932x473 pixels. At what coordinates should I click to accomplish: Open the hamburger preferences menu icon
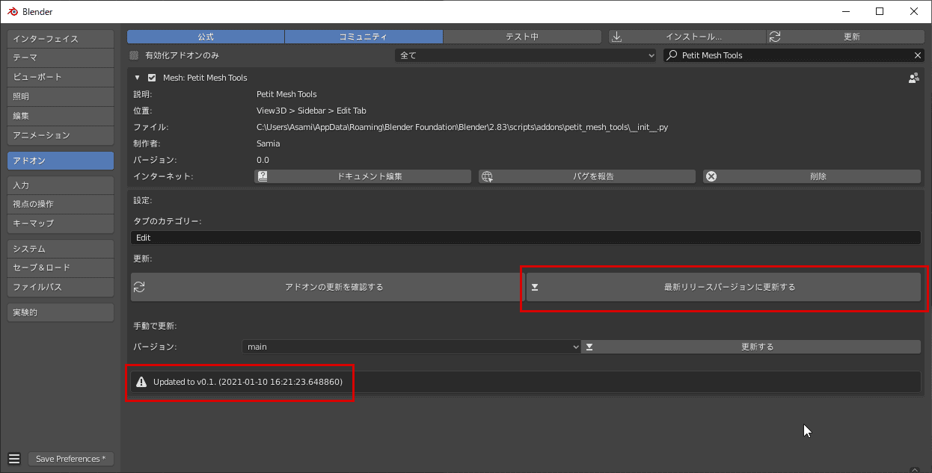[x=14, y=459]
